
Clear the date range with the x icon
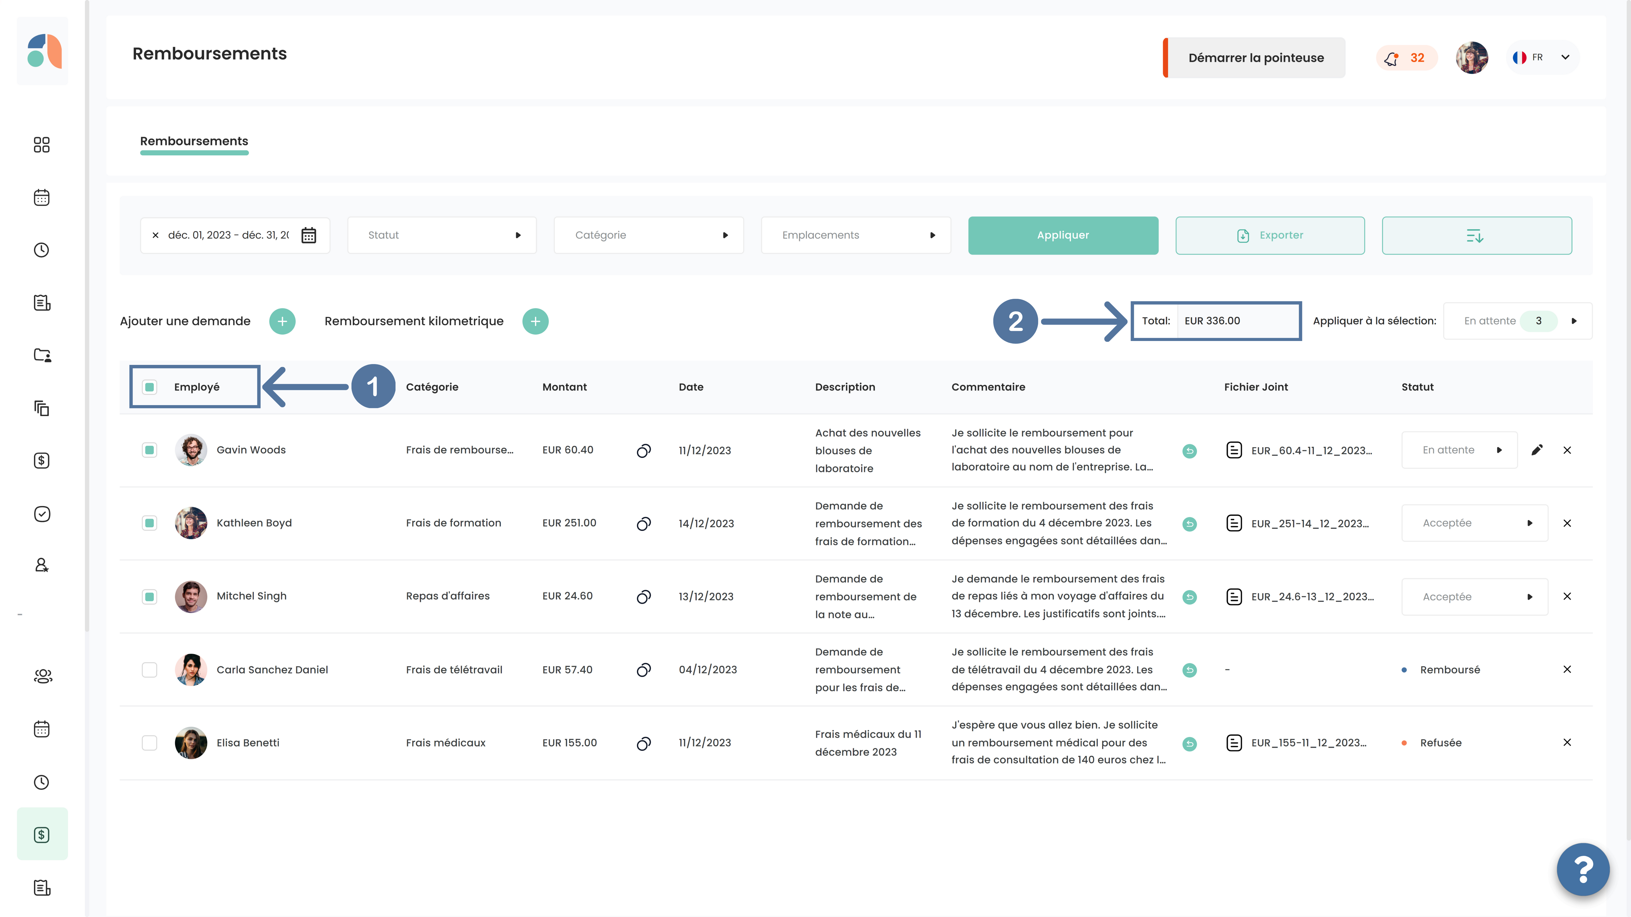tap(155, 235)
